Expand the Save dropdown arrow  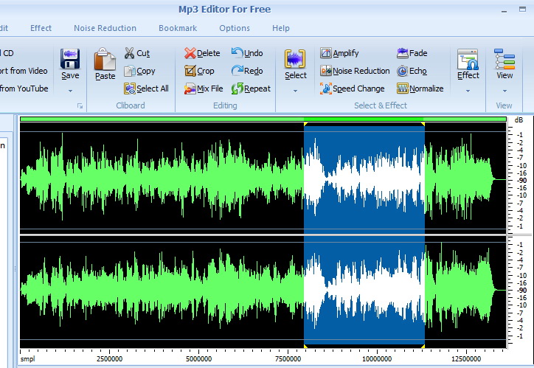click(x=70, y=91)
